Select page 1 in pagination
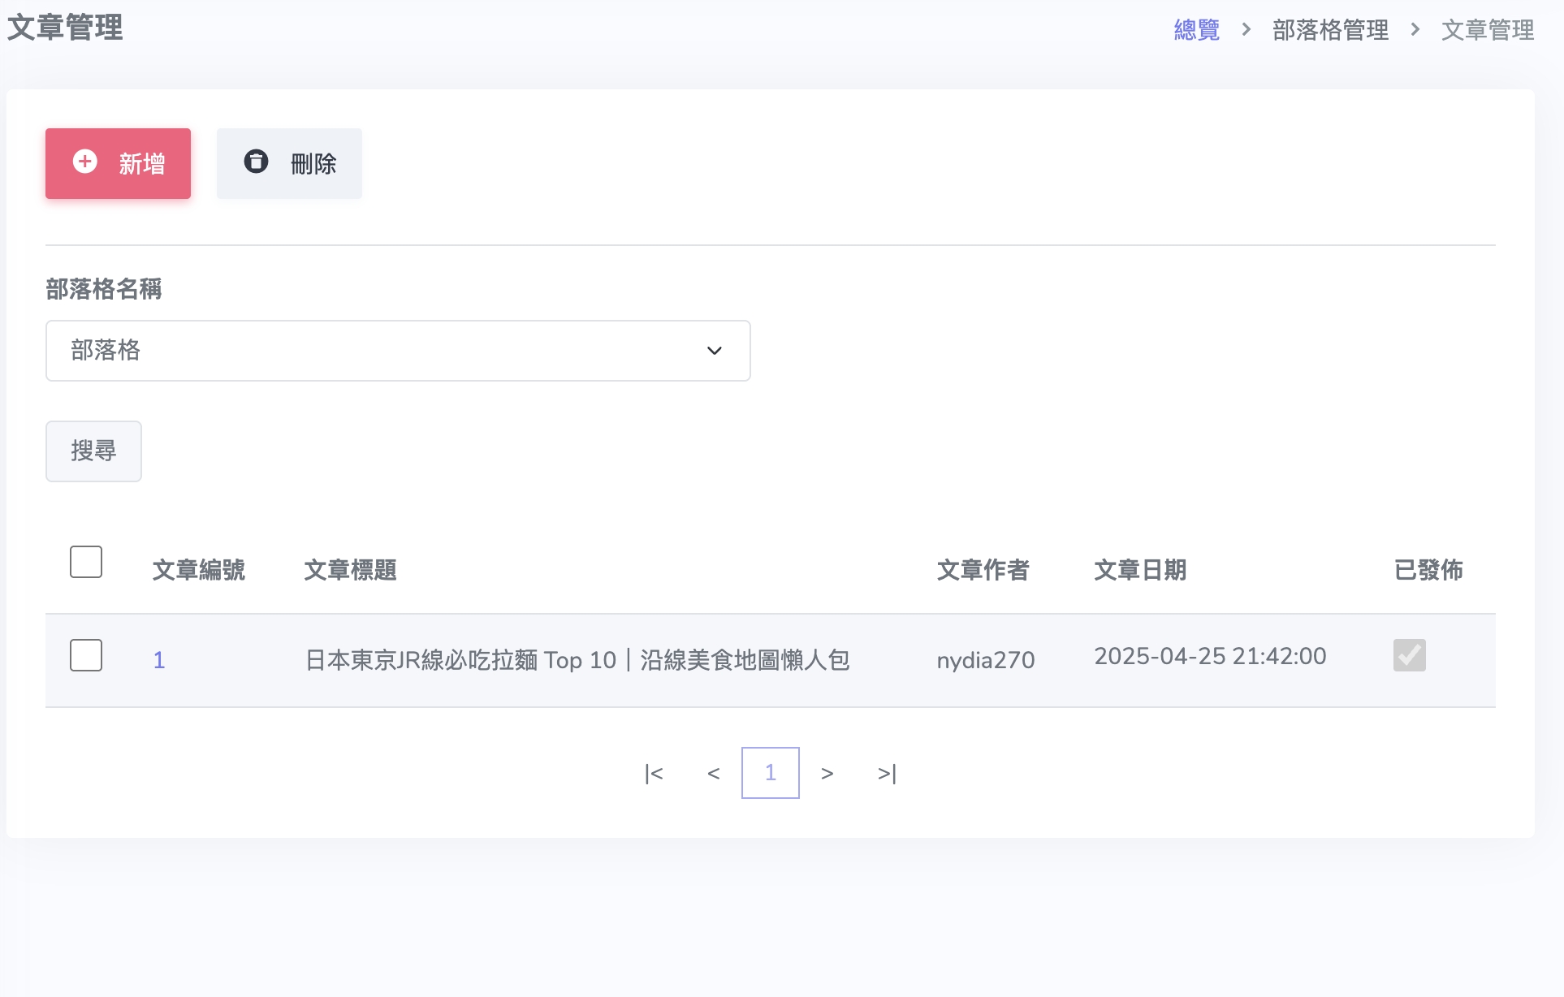 pos(770,773)
